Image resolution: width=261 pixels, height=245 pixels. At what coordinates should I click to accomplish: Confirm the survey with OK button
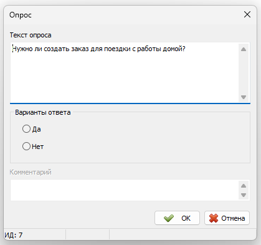pyautogui.click(x=177, y=218)
